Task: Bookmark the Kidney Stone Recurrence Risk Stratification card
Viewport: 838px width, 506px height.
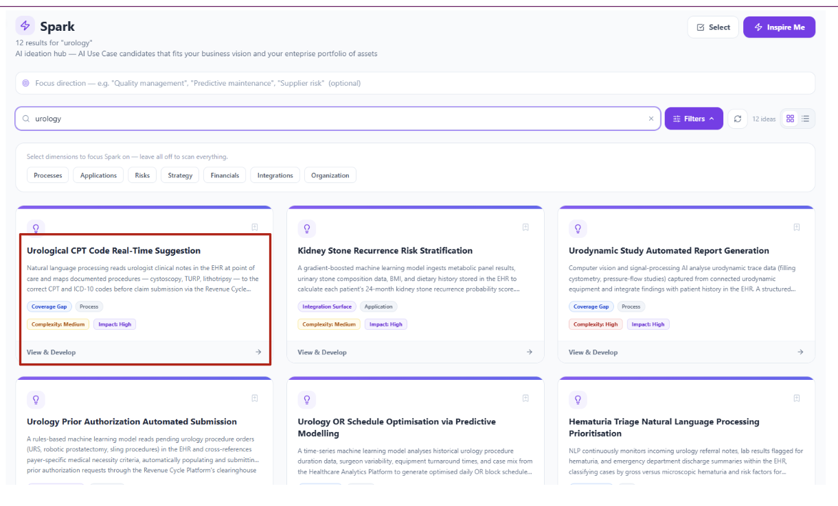Action: tap(525, 227)
